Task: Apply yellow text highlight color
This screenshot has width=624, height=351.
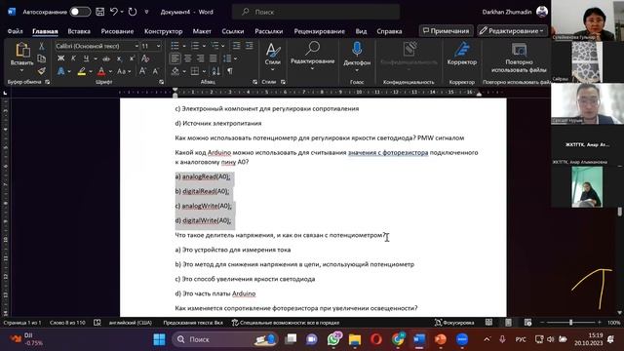Action: pos(82,71)
